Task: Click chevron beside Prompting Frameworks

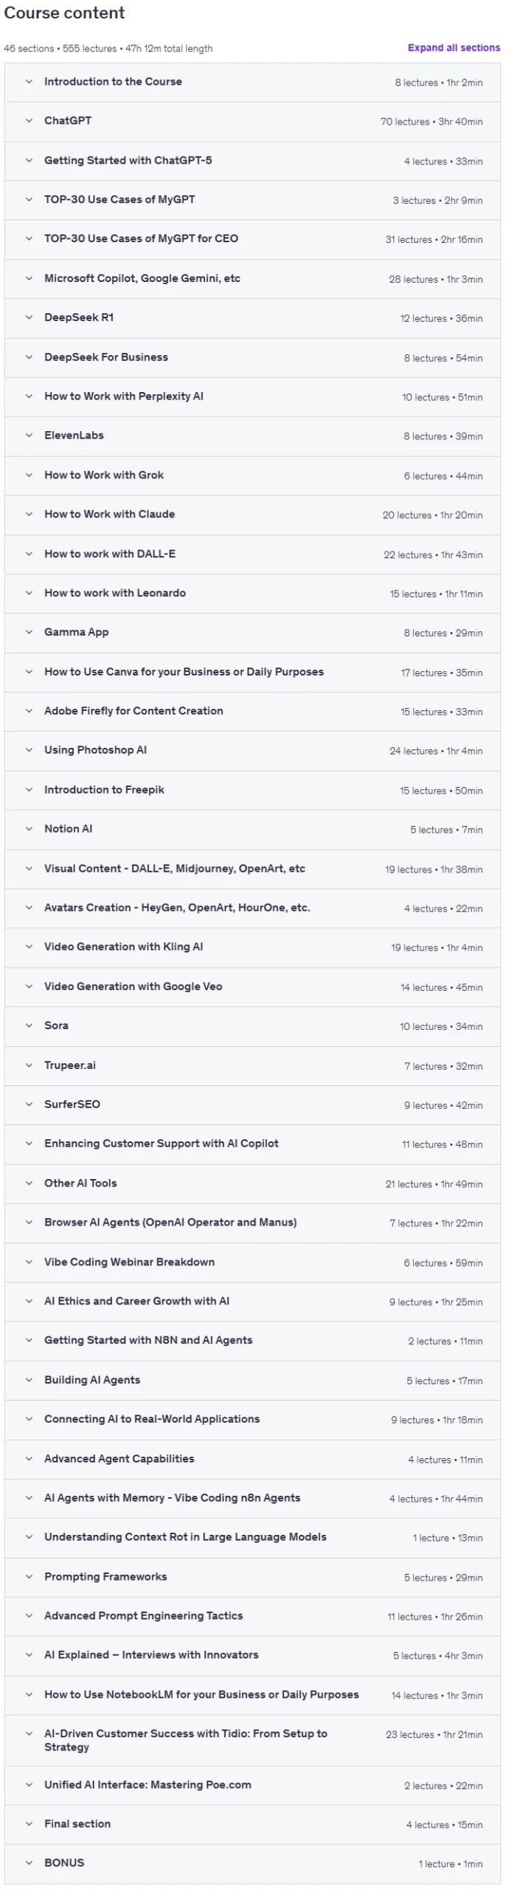Action: pos(29,1577)
